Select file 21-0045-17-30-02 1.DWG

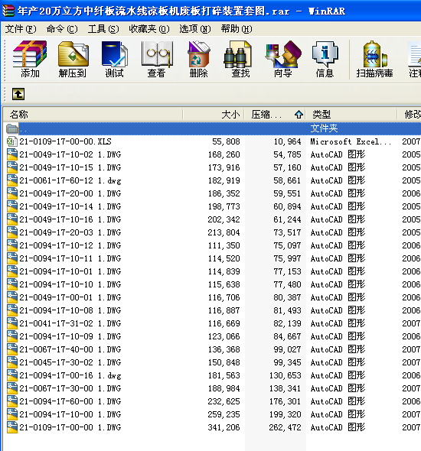(x=70, y=362)
